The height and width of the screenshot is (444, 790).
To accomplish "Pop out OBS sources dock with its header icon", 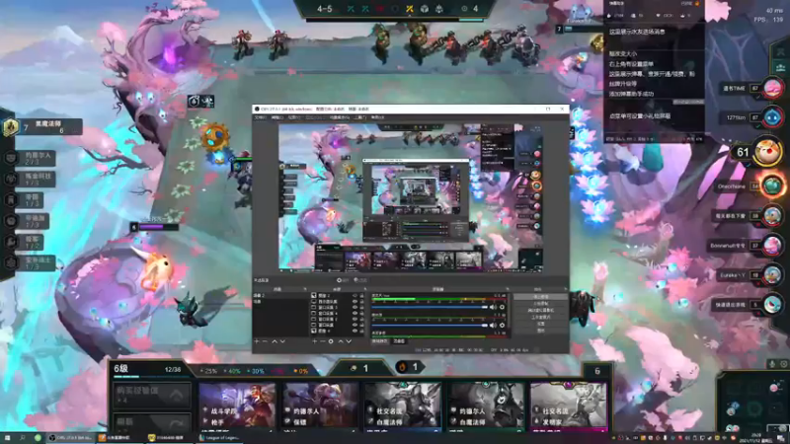I will 365,289.
